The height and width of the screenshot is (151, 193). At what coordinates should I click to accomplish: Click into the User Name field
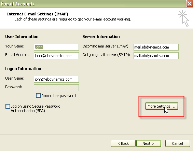[56, 79]
